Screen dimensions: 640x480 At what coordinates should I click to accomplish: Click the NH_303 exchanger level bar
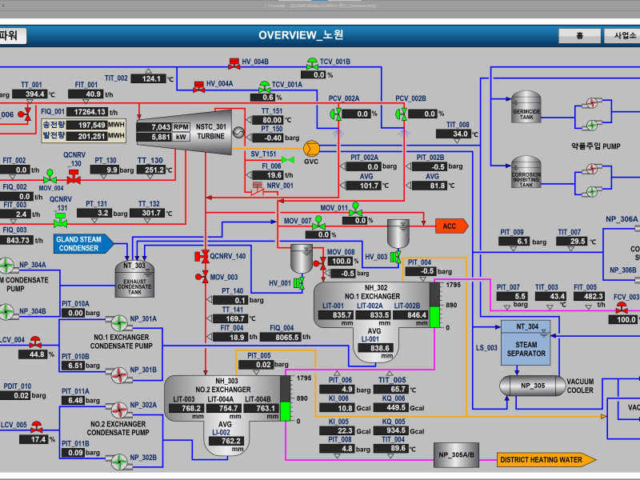click(x=286, y=398)
